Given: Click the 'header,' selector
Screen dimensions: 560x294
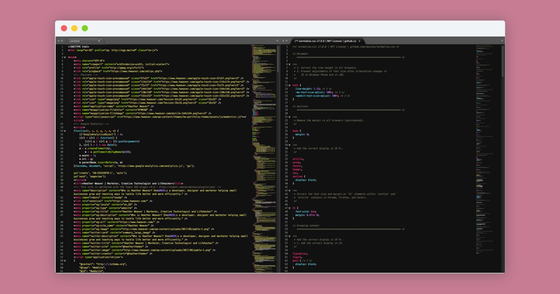Looking at the screenshot, I should (x=297, y=169).
